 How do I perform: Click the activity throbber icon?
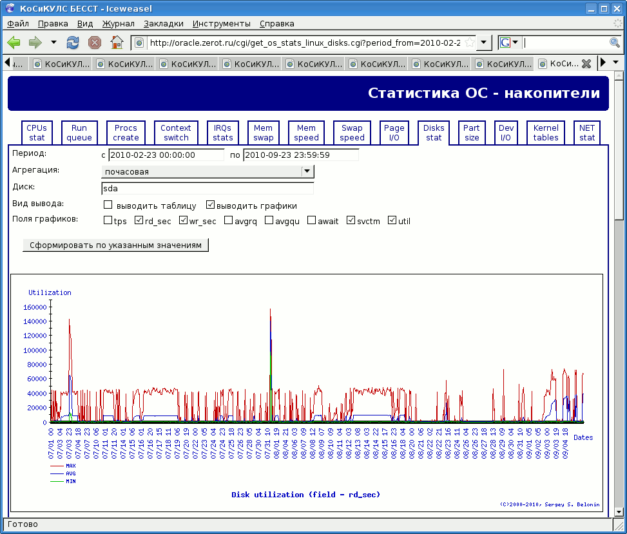coord(617,24)
